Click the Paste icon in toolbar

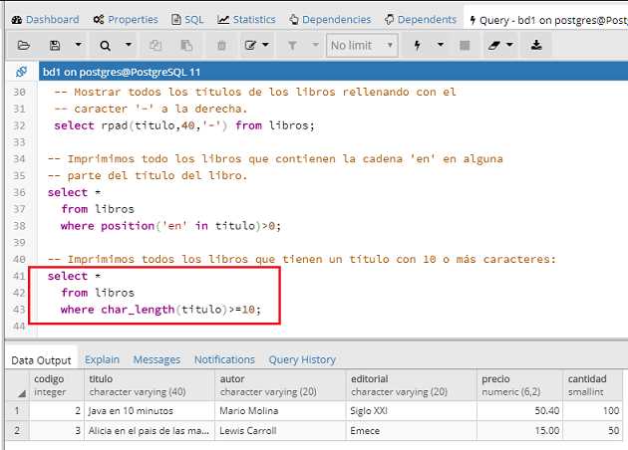[186, 45]
